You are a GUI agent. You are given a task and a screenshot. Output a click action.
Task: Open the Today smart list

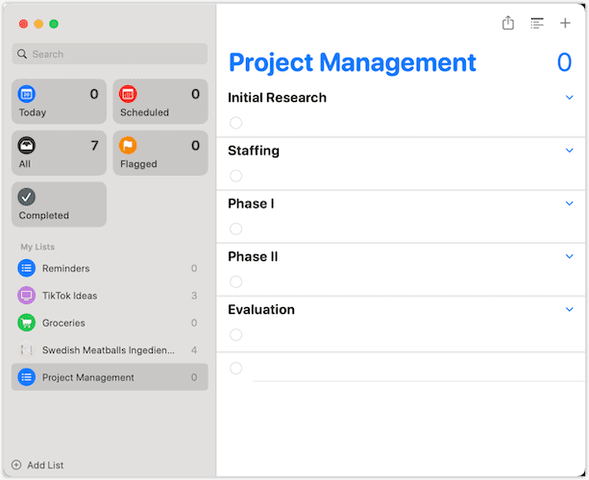(x=59, y=102)
